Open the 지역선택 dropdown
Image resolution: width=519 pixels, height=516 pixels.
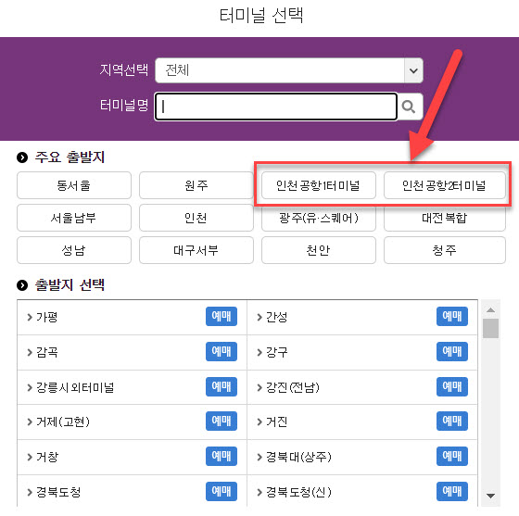tap(289, 70)
